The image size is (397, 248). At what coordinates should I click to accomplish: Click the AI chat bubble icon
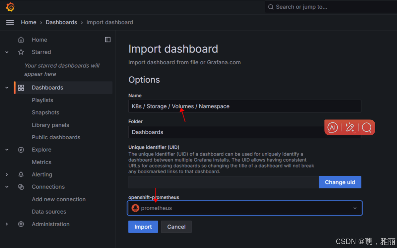333,127
